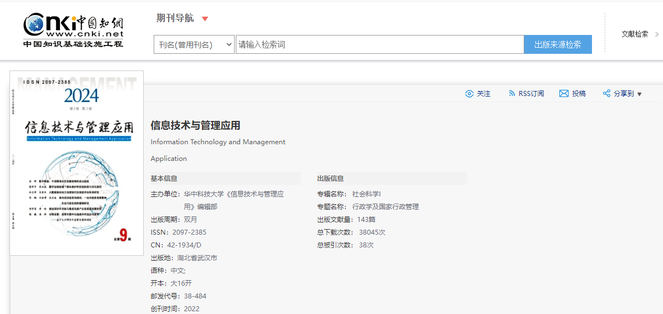Expand the 分享到 dropdown arrow
The image size is (663, 314).
(639, 94)
